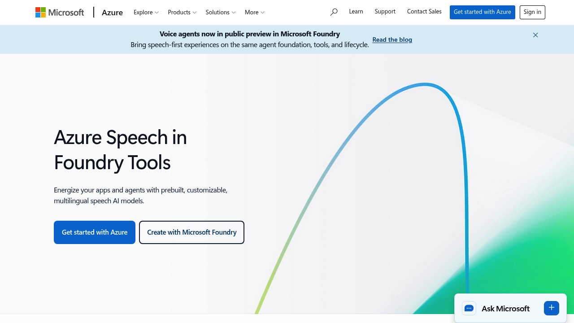Open the Solutions dropdown
The width and height of the screenshot is (574, 323).
tap(221, 12)
